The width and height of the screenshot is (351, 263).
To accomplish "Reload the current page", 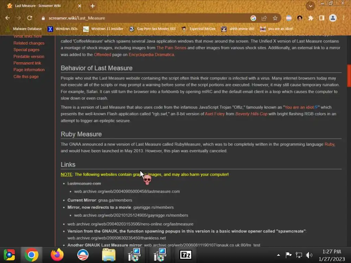I will tap(29, 18).
